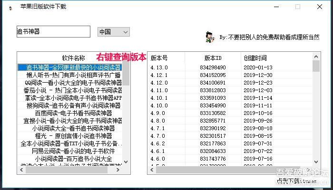Viewport: 333px width, 190px height.
Task: Click the 版本ID column header
Action: point(213,58)
